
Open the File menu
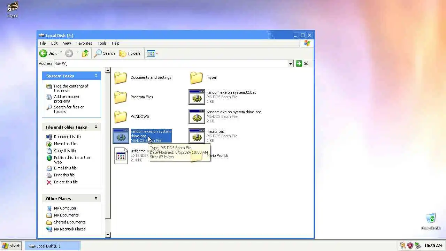coord(43,43)
